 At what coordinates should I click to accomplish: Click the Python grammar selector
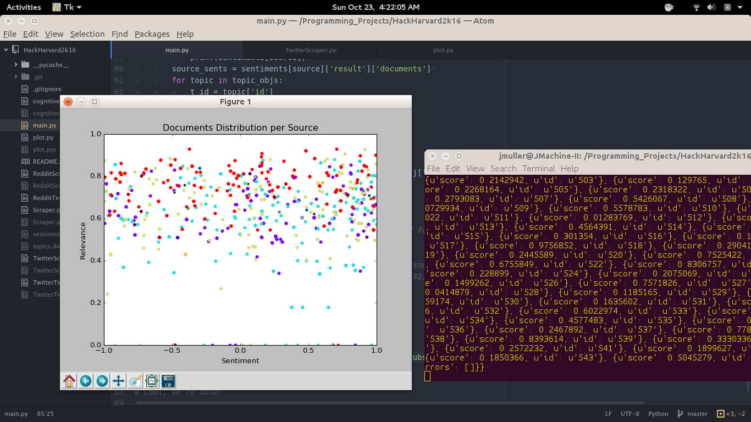click(658, 414)
